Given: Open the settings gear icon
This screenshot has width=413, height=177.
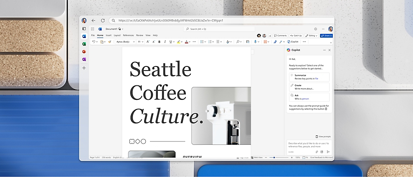Looking at the screenshot, I should click(x=316, y=29).
